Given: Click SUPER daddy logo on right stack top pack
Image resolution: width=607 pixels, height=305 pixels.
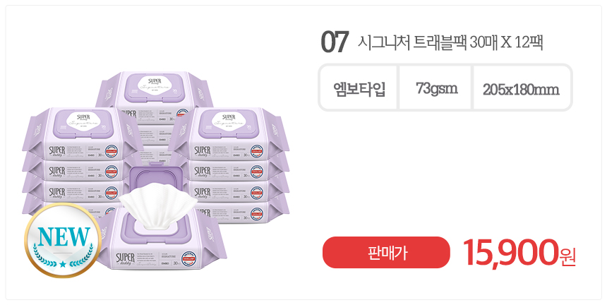Looking at the screenshot, I should click(203, 151).
